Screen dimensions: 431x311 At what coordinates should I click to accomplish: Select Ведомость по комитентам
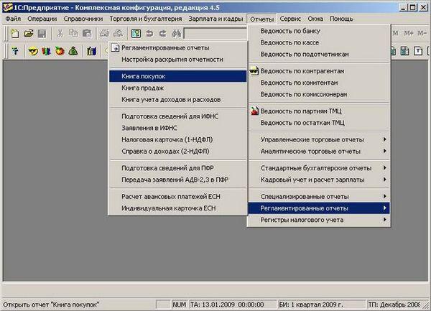pyautogui.click(x=319, y=83)
